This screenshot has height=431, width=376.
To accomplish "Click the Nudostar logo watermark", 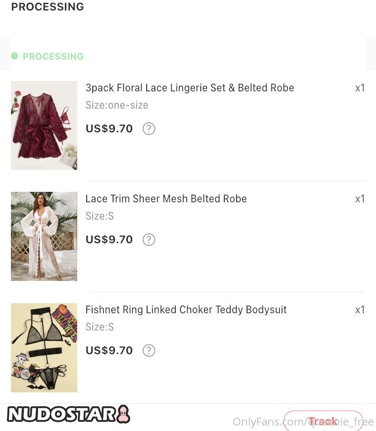I will 68,415.
